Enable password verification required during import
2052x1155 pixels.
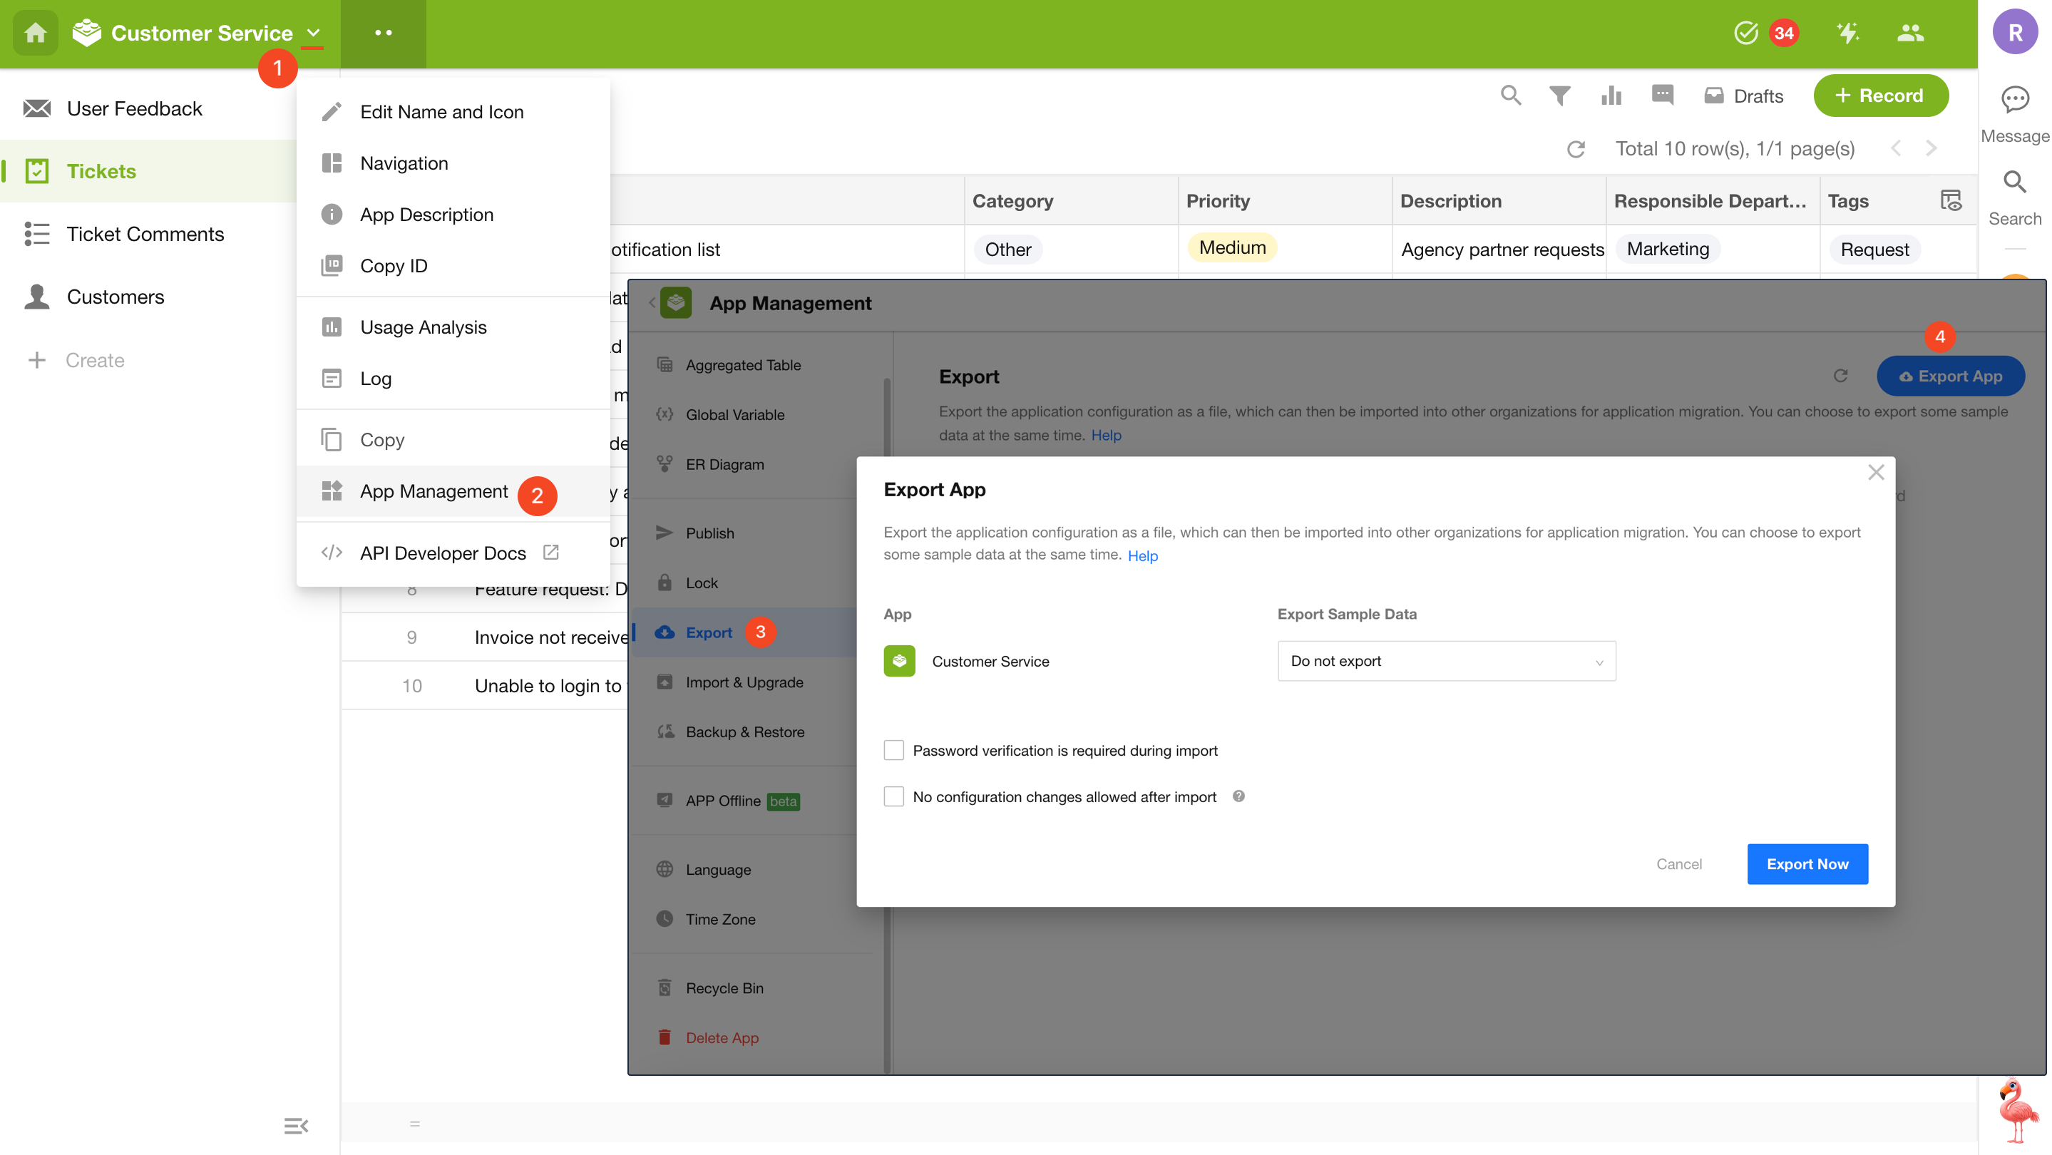[894, 750]
